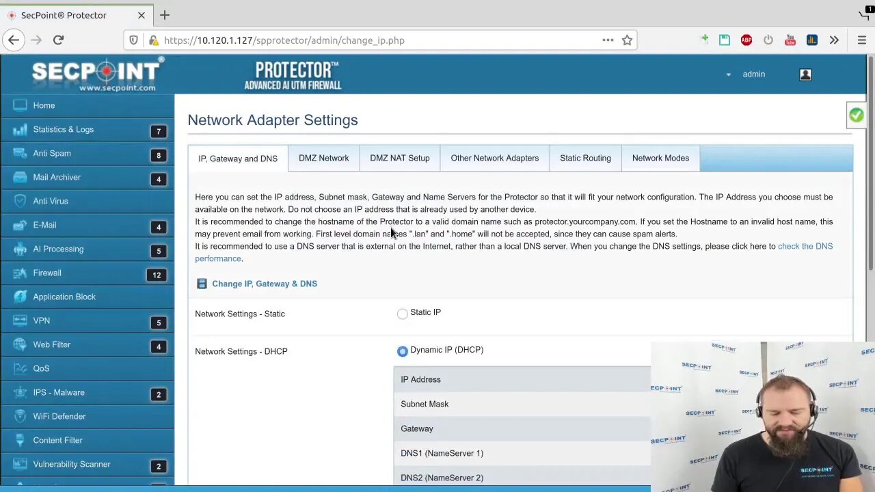This screenshot has width=875, height=492.
Task: Click the browser address bar URL
Action: click(x=284, y=40)
